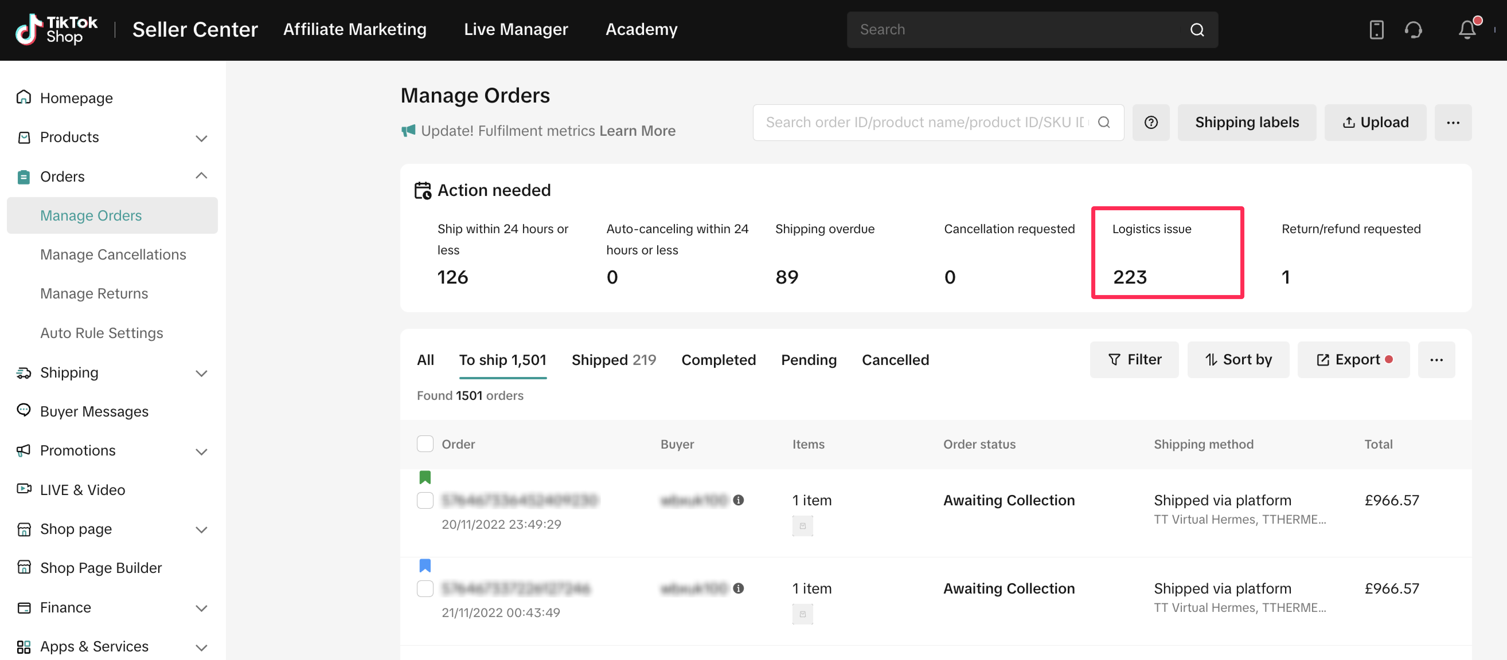The image size is (1507, 660).
Task: Open Manage Returns in sidebar
Action: tap(93, 293)
